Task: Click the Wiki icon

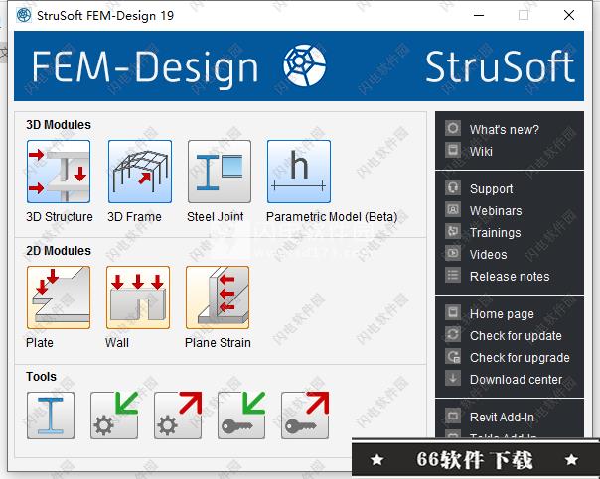Action: pyautogui.click(x=453, y=150)
